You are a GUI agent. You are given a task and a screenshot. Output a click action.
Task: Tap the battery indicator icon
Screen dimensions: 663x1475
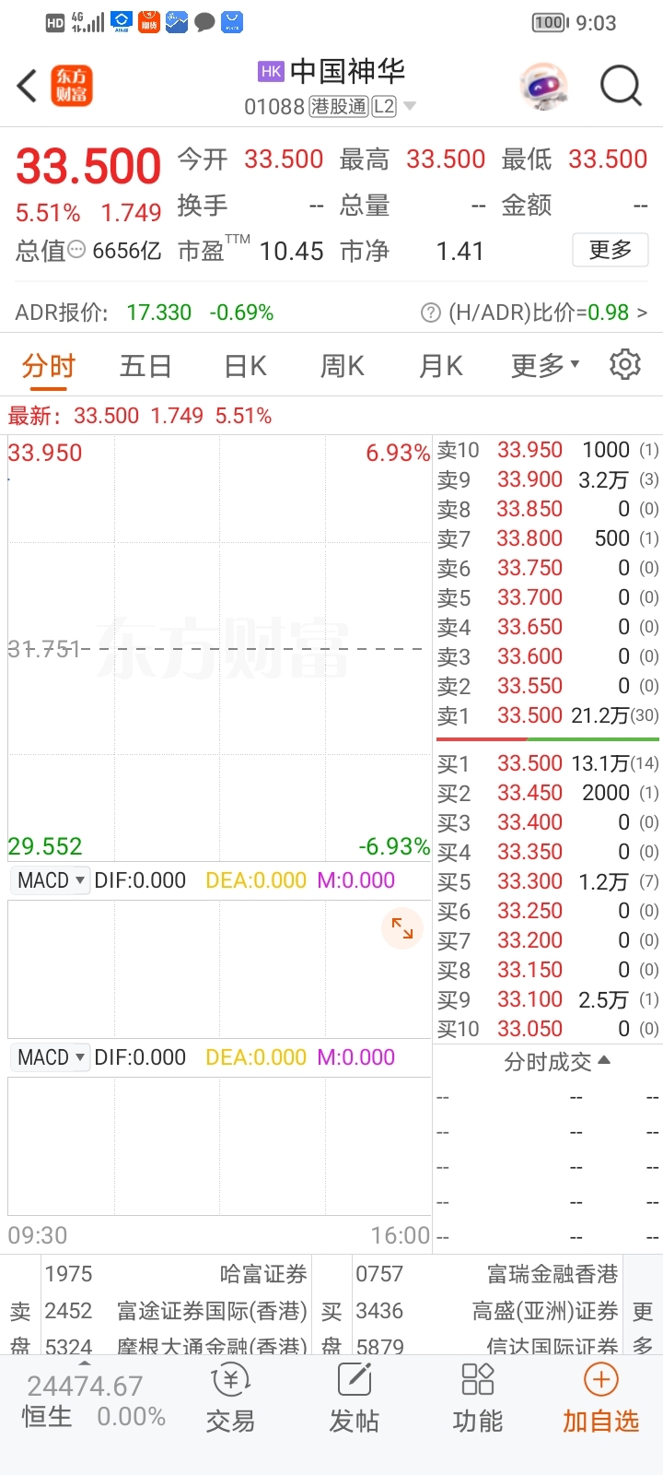(550, 22)
